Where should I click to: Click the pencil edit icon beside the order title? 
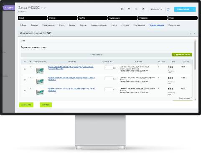45,8
